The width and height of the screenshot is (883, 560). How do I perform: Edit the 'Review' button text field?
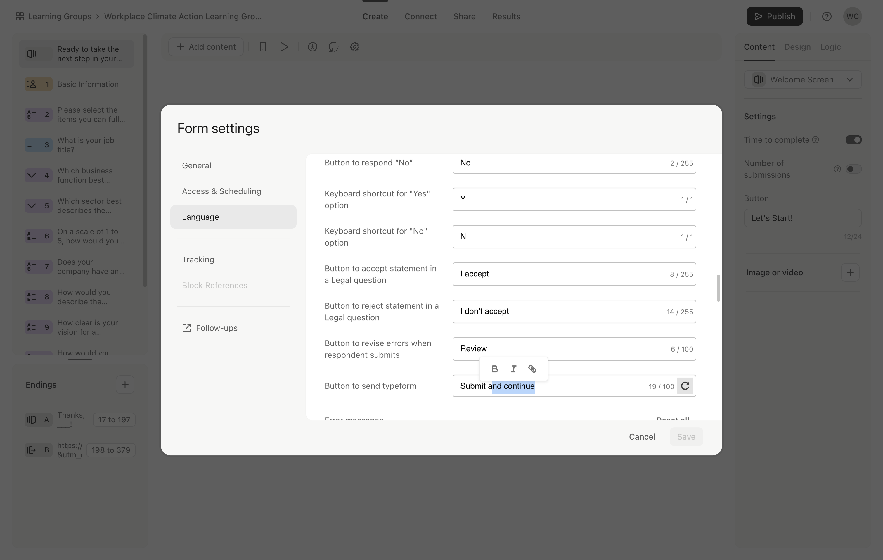click(574, 349)
